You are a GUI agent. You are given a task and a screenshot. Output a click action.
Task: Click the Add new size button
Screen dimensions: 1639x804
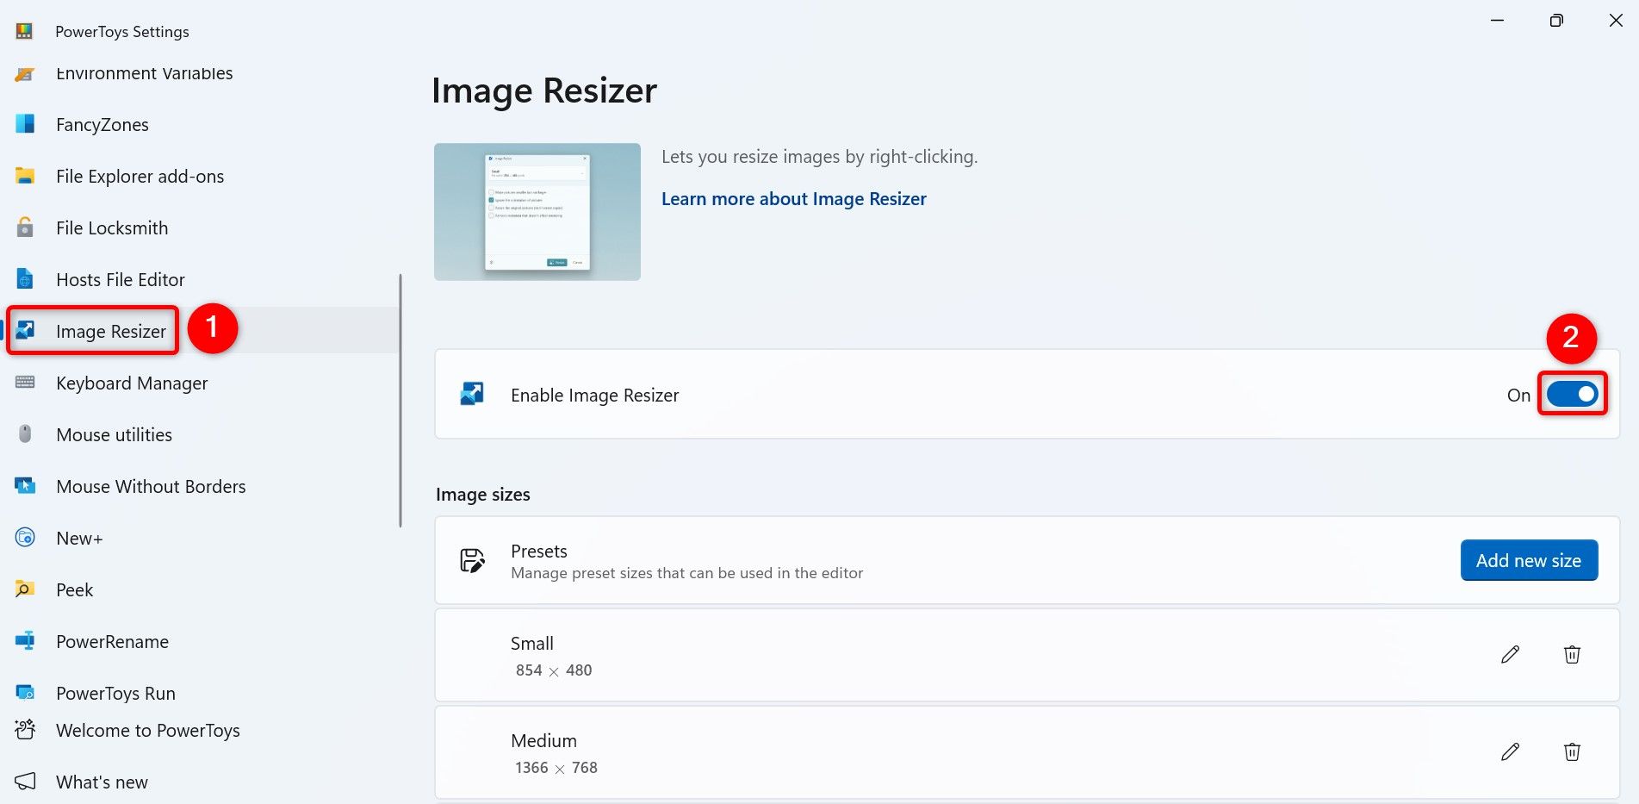[1529, 559]
